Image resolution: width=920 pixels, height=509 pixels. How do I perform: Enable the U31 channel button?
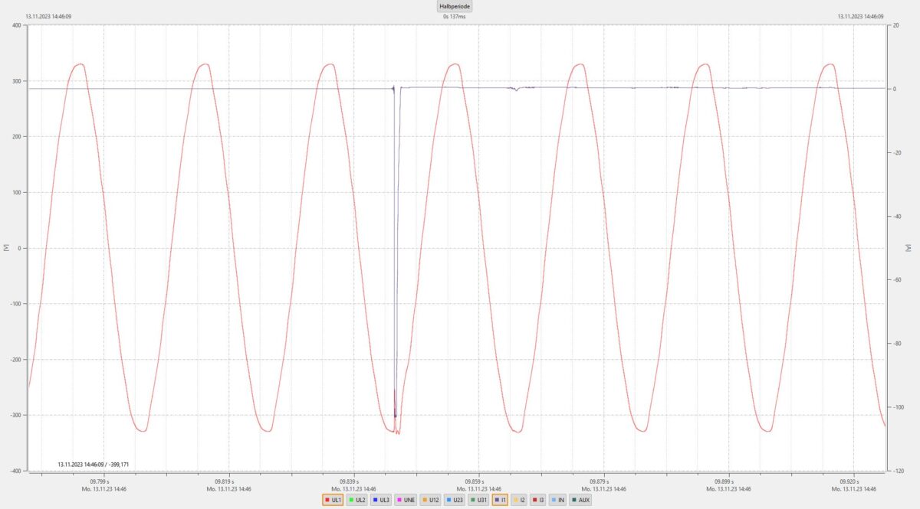[x=479, y=500]
